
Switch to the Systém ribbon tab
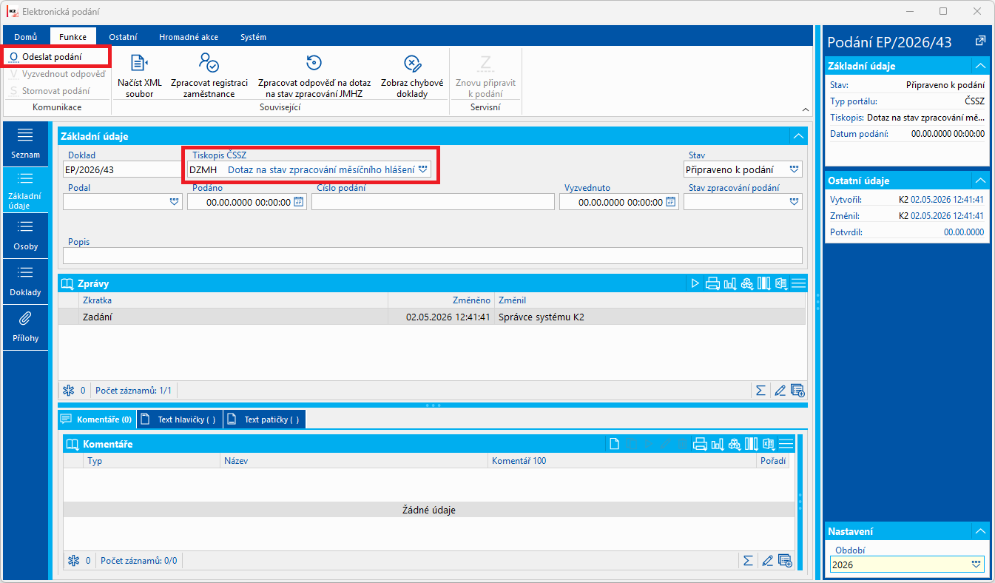[x=253, y=36]
